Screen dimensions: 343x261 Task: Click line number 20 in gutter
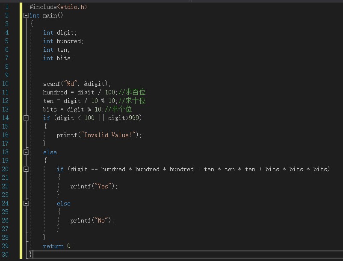[x=5, y=169]
